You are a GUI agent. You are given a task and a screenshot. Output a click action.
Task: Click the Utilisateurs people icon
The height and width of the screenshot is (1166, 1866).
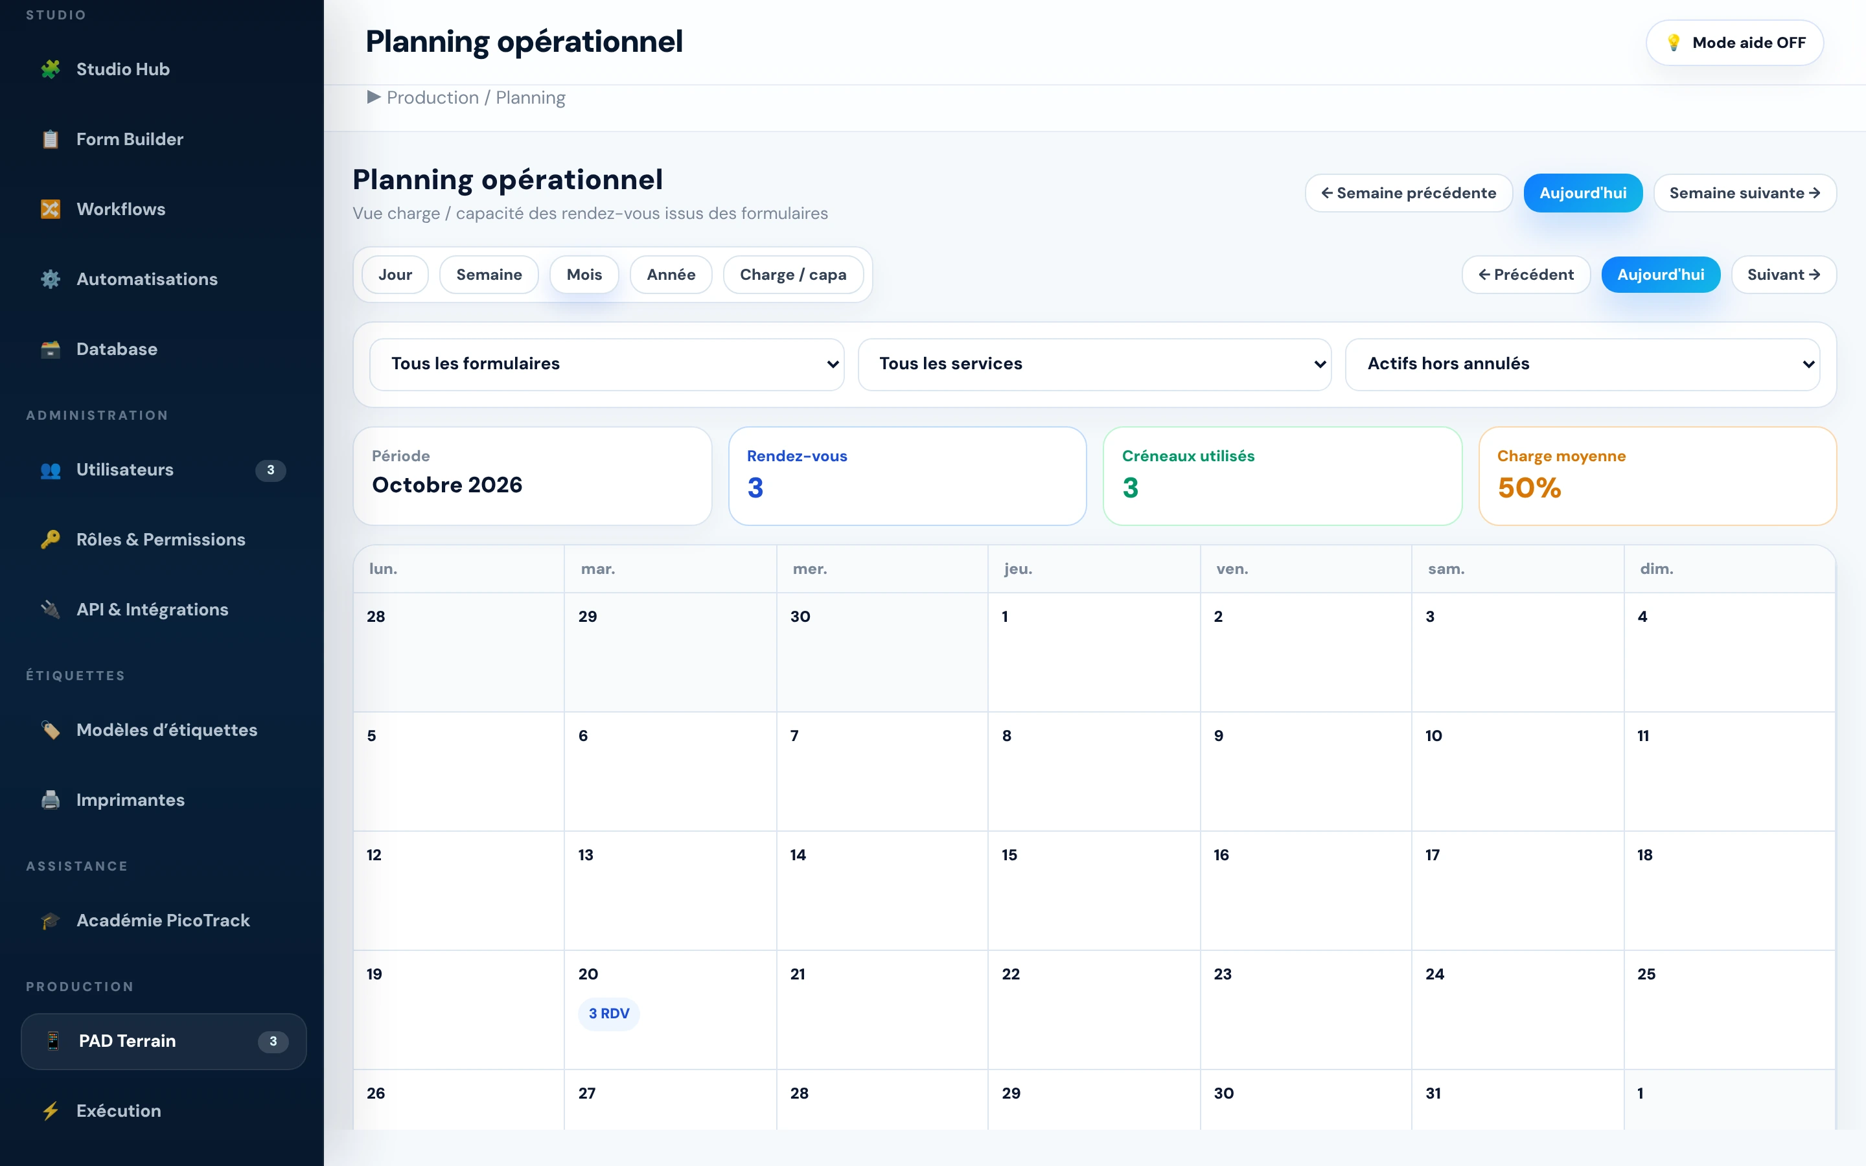[x=51, y=470]
